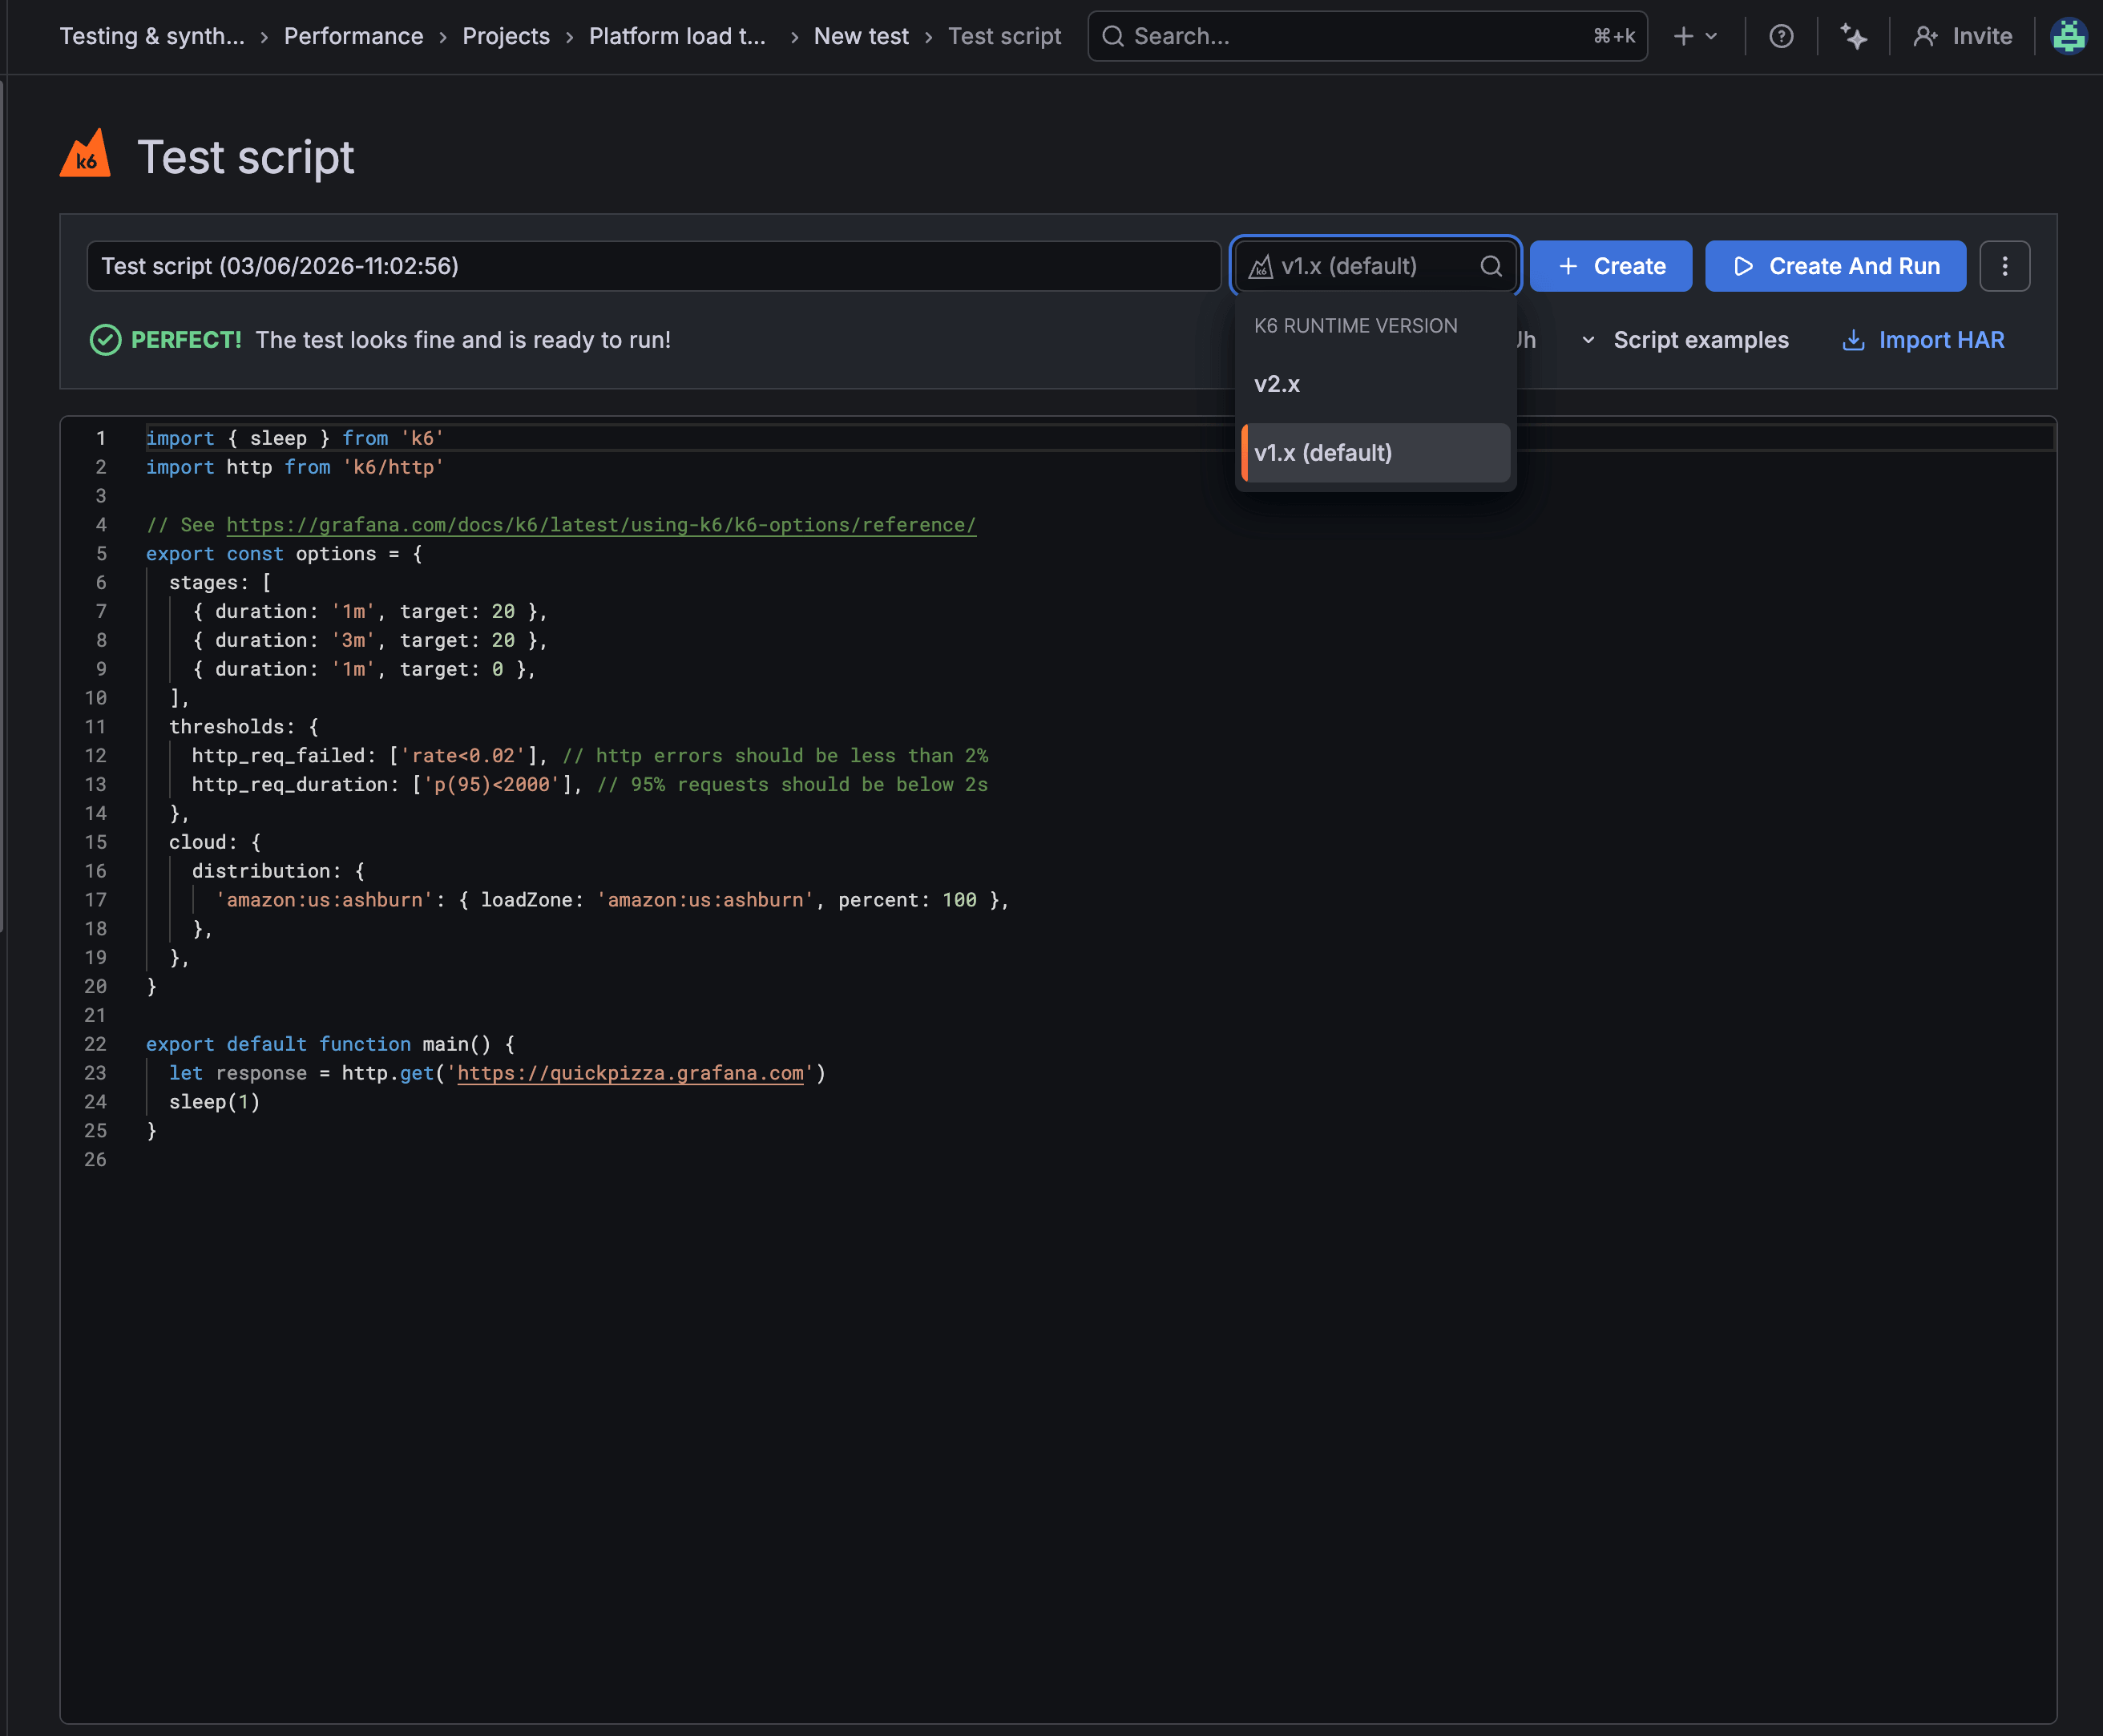The image size is (2103, 1736).
Task: Click the Invite button
Action: coord(1962,37)
